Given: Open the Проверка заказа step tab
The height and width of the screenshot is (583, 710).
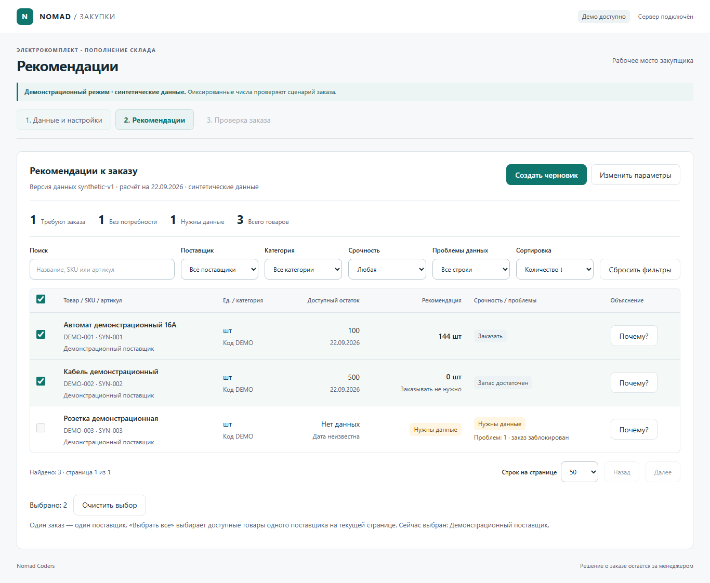Looking at the screenshot, I should pos(239,120).
